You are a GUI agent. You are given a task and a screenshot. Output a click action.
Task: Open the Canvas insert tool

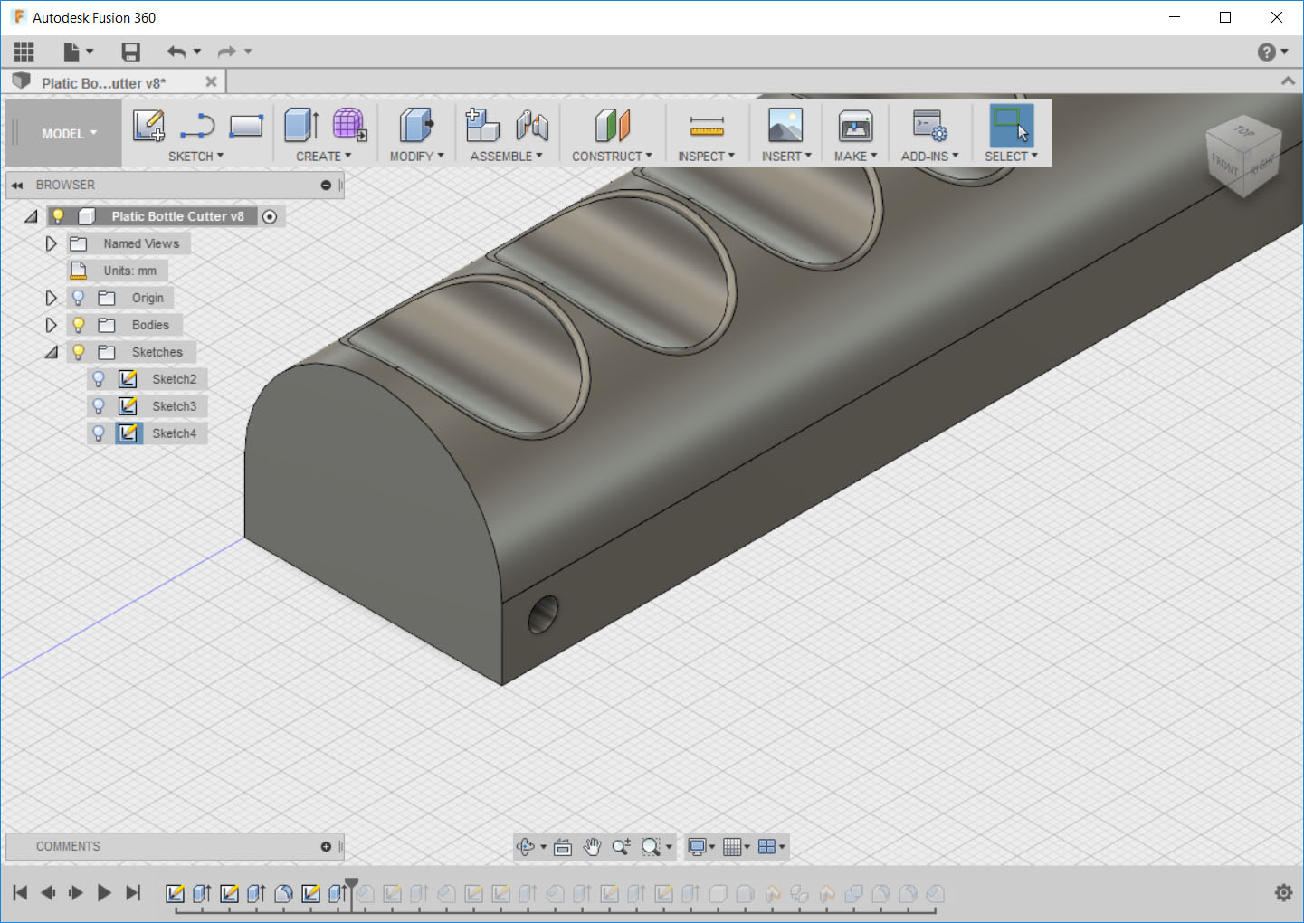[x=785, y=126]
